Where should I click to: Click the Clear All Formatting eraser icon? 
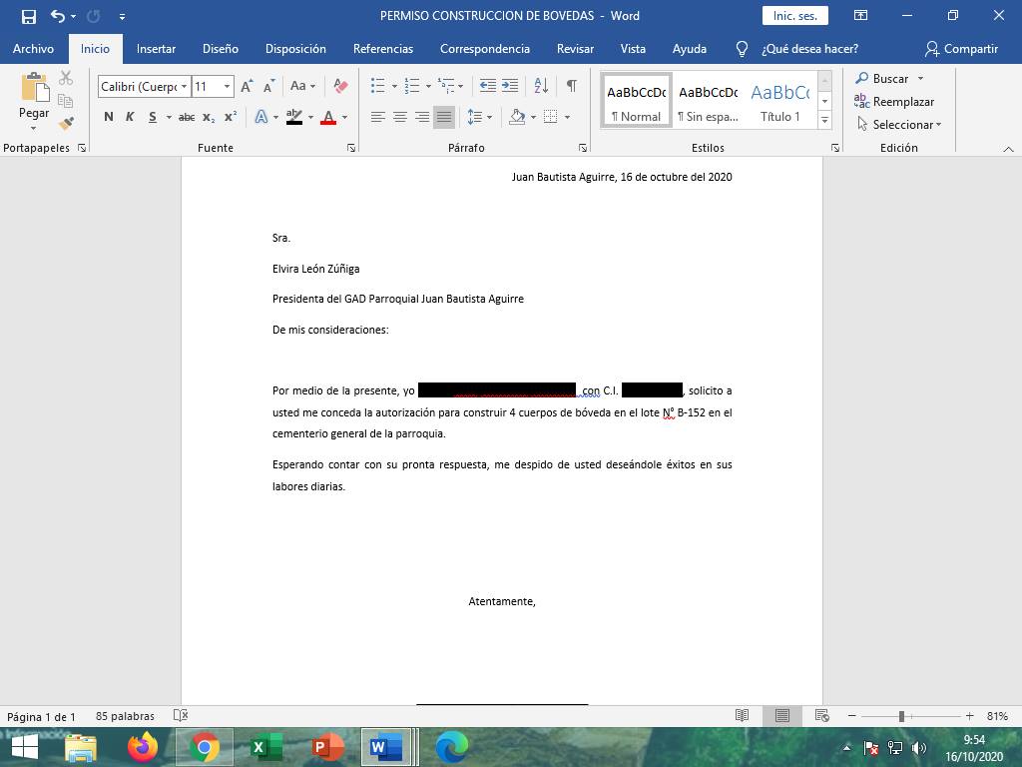tap(340, 87)
